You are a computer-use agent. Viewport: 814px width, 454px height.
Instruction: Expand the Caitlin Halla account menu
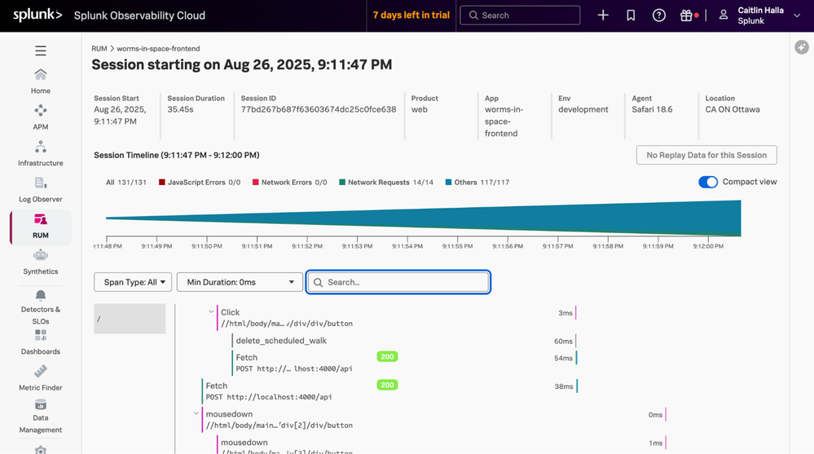[x=796, y=15]
